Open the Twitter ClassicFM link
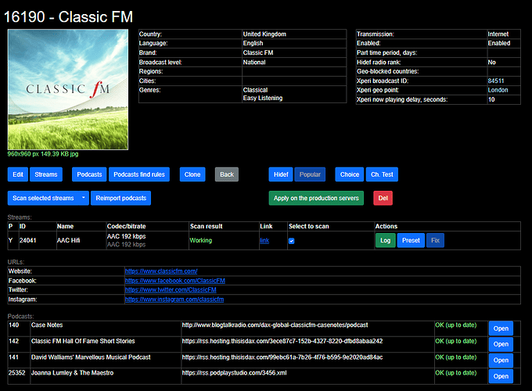Viewport: 532px width, 391px height. 171,290
